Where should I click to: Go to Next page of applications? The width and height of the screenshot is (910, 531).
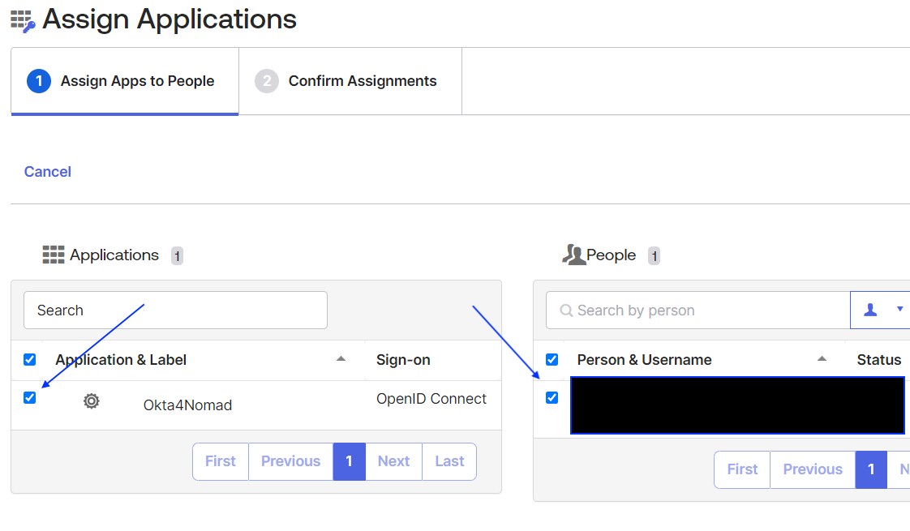tap(393, 461)
